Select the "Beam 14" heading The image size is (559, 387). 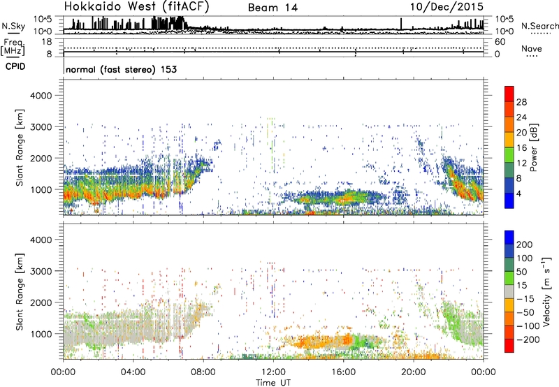tap(273, 8)
